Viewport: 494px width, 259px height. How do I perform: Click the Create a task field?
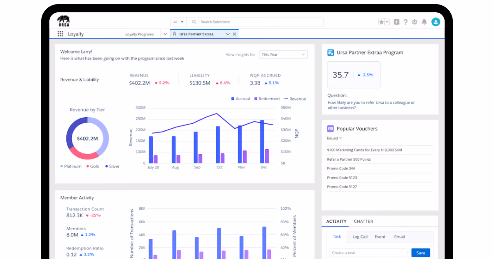point(368,253)
